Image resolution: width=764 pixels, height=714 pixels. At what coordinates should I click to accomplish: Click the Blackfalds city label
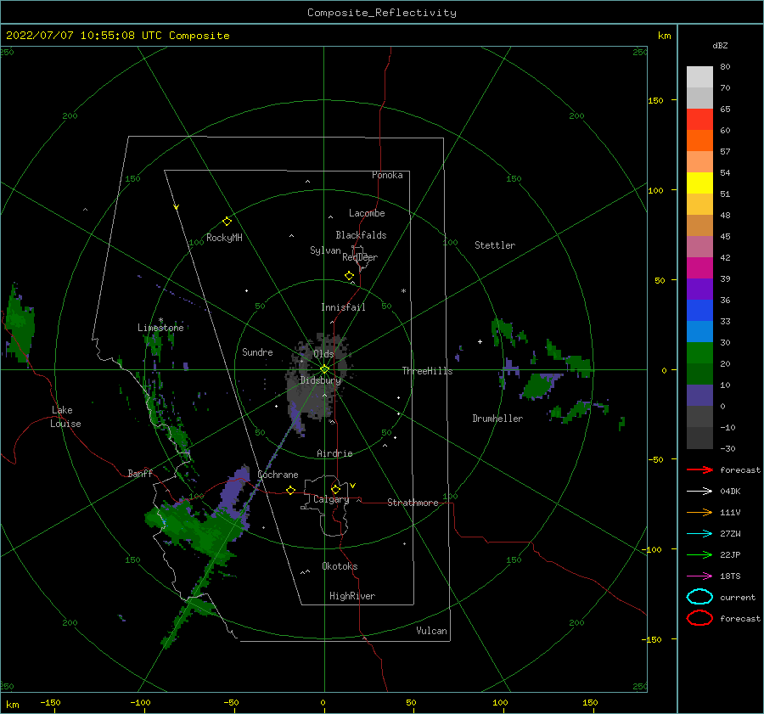[361, 235]
